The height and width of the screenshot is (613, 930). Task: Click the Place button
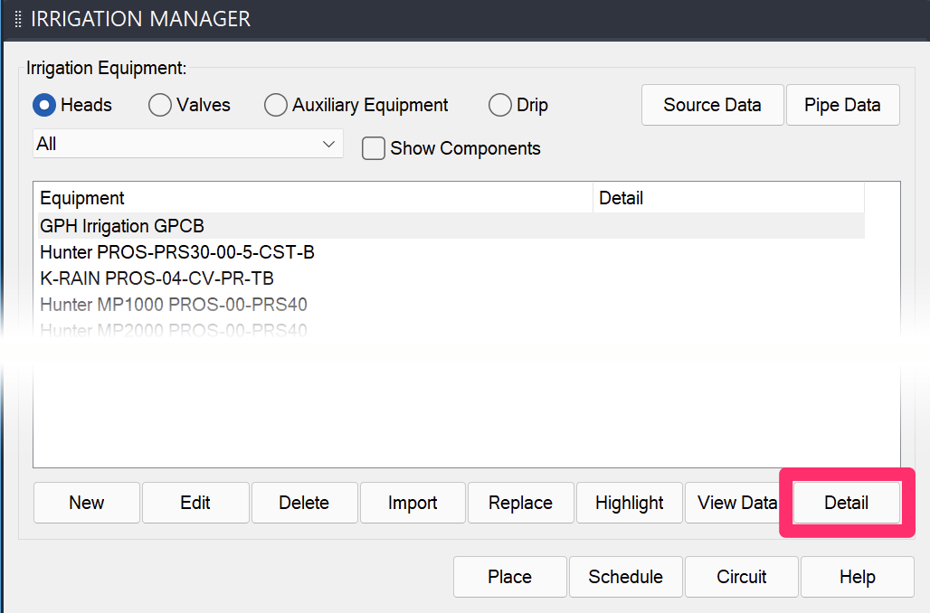pyautogui.click(x=510, y=577)
